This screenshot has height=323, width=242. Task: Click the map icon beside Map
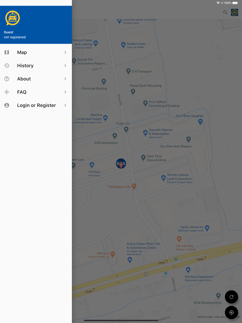pyautogui.click(x=7, y=52)
